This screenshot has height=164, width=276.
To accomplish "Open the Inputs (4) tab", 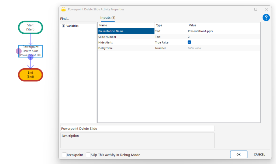I will (108, 18).
